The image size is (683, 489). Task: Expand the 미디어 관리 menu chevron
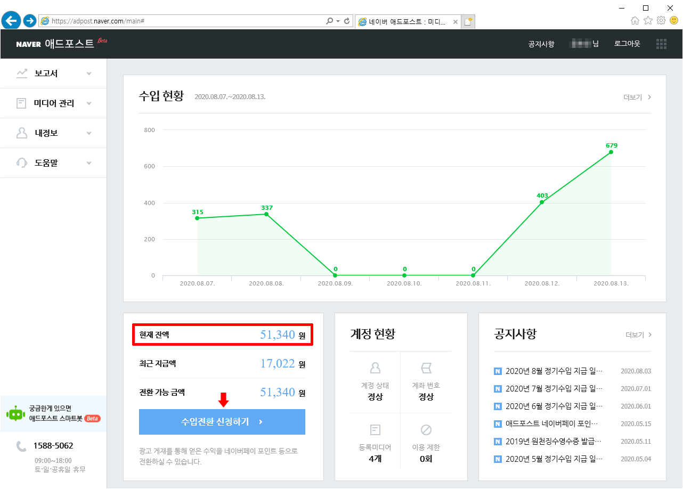89,103
